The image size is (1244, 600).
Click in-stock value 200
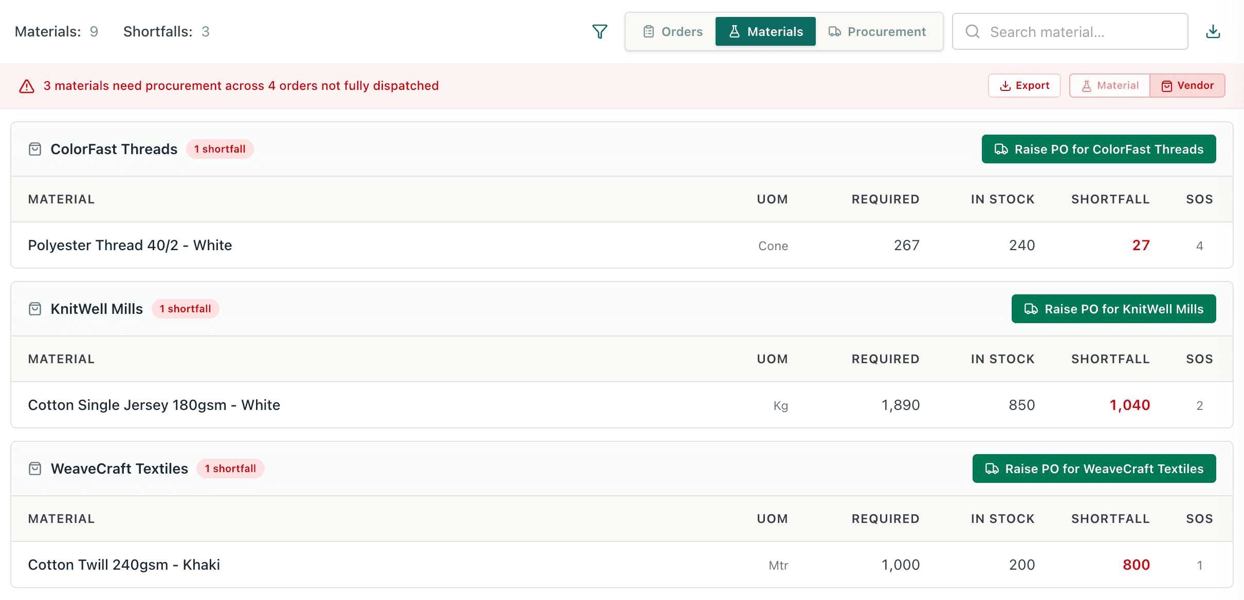[x=1022, y=565]
